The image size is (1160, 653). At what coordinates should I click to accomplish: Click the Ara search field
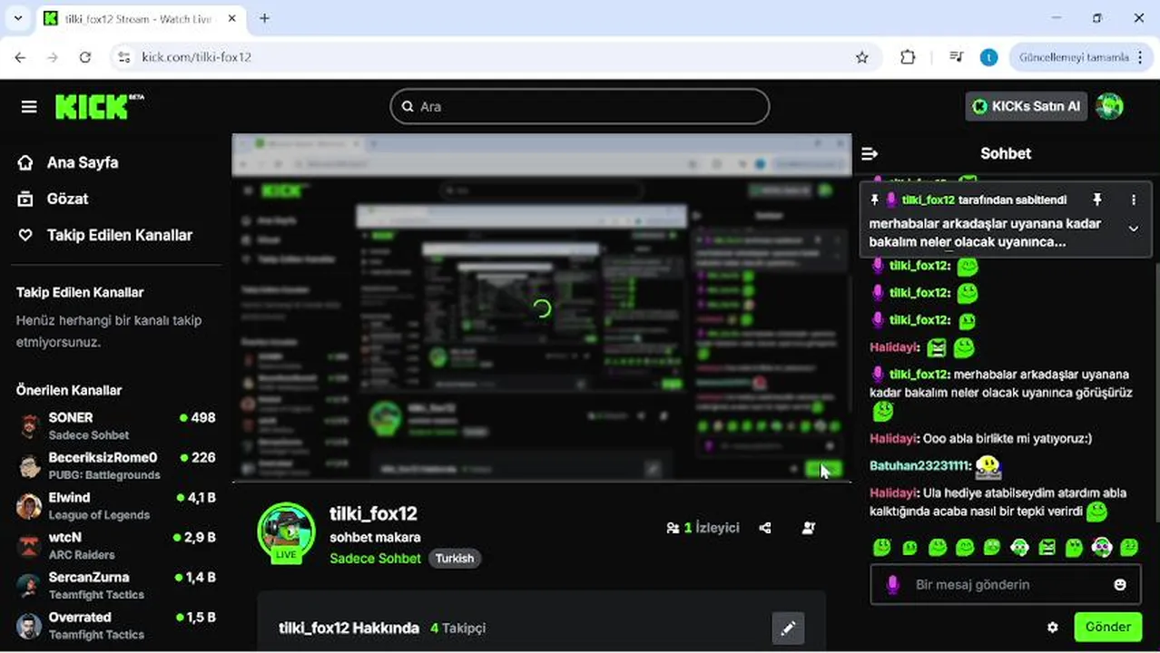click(580, 106)
